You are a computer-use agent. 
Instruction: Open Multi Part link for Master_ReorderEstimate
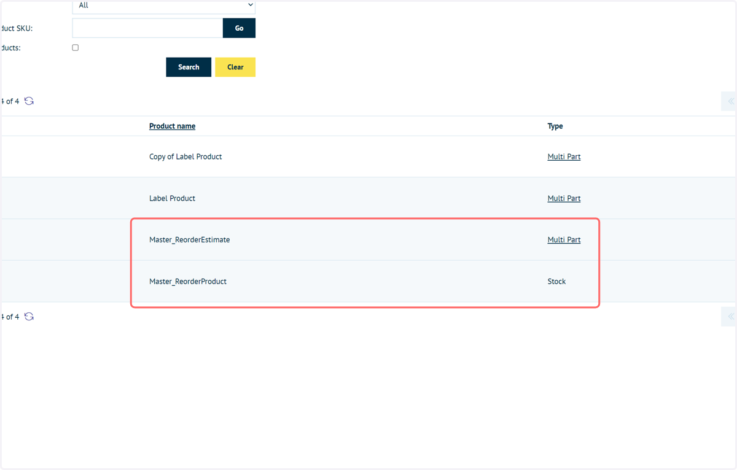564,240
